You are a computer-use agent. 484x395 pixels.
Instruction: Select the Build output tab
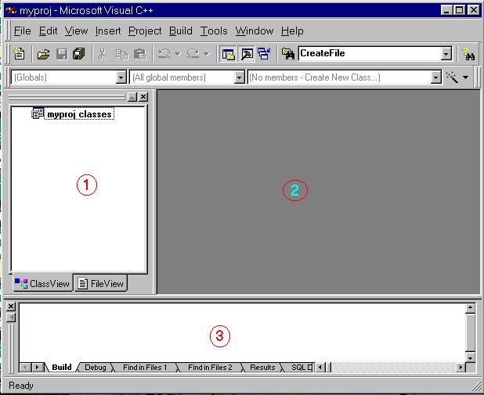point(62,368)
